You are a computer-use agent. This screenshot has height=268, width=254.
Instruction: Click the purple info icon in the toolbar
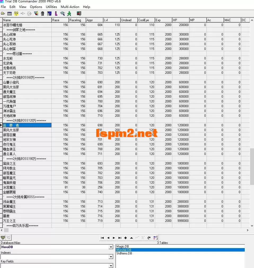click(x=56, y=13)
